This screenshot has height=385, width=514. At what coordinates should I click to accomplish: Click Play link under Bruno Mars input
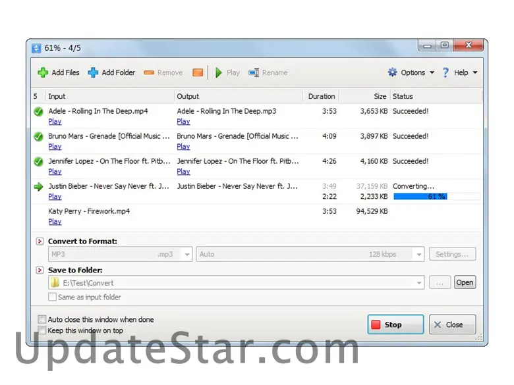[55, 146]
